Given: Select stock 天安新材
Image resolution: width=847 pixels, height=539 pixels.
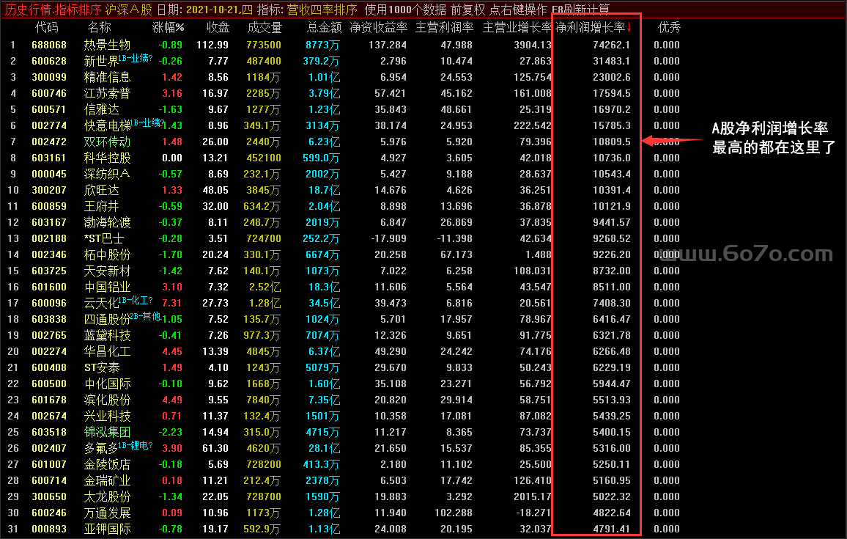Looking at the screenshot, I should [107, 271].
